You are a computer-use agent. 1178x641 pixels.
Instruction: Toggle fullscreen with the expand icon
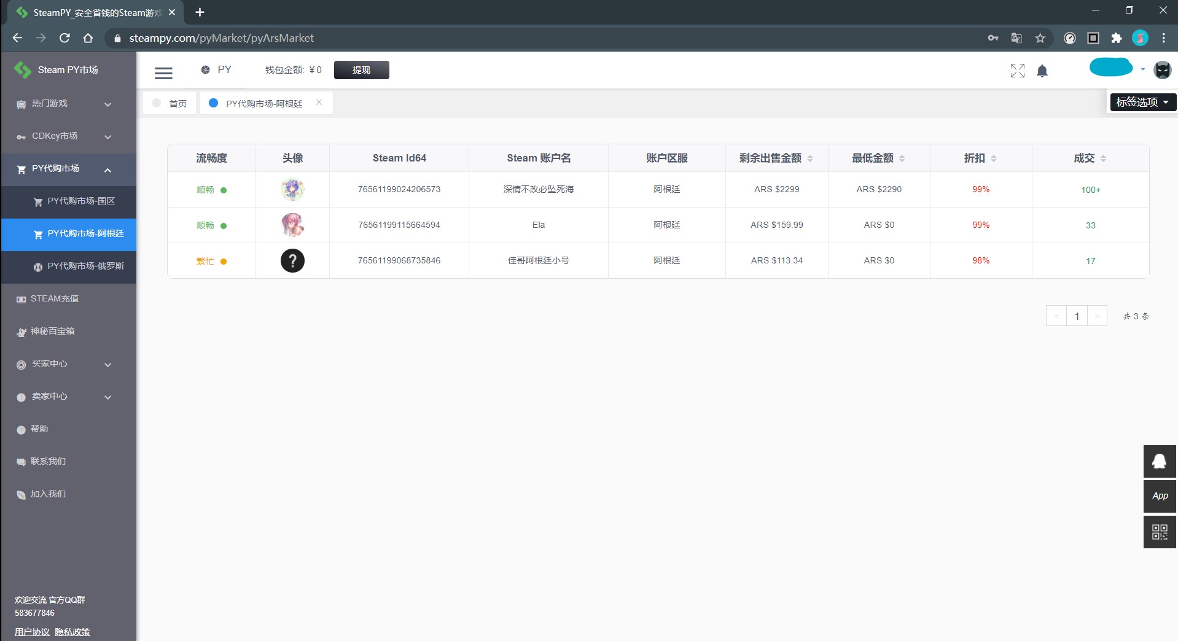point(1018,71)
